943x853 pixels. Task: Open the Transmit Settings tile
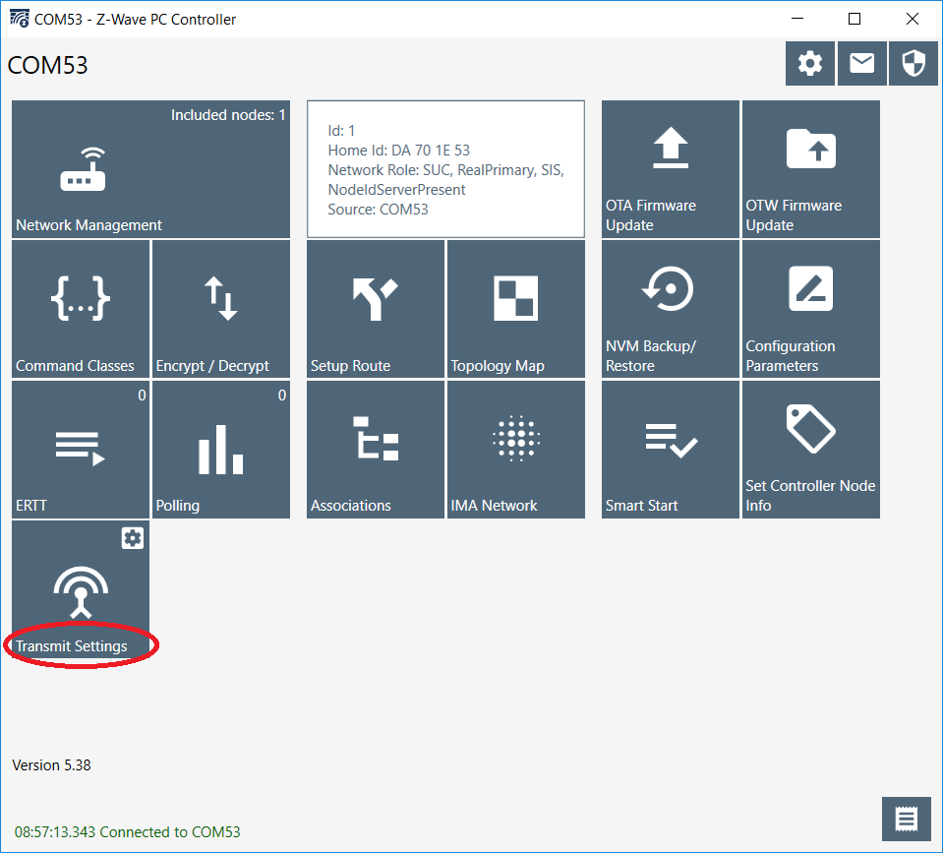[x=81, y=589]
